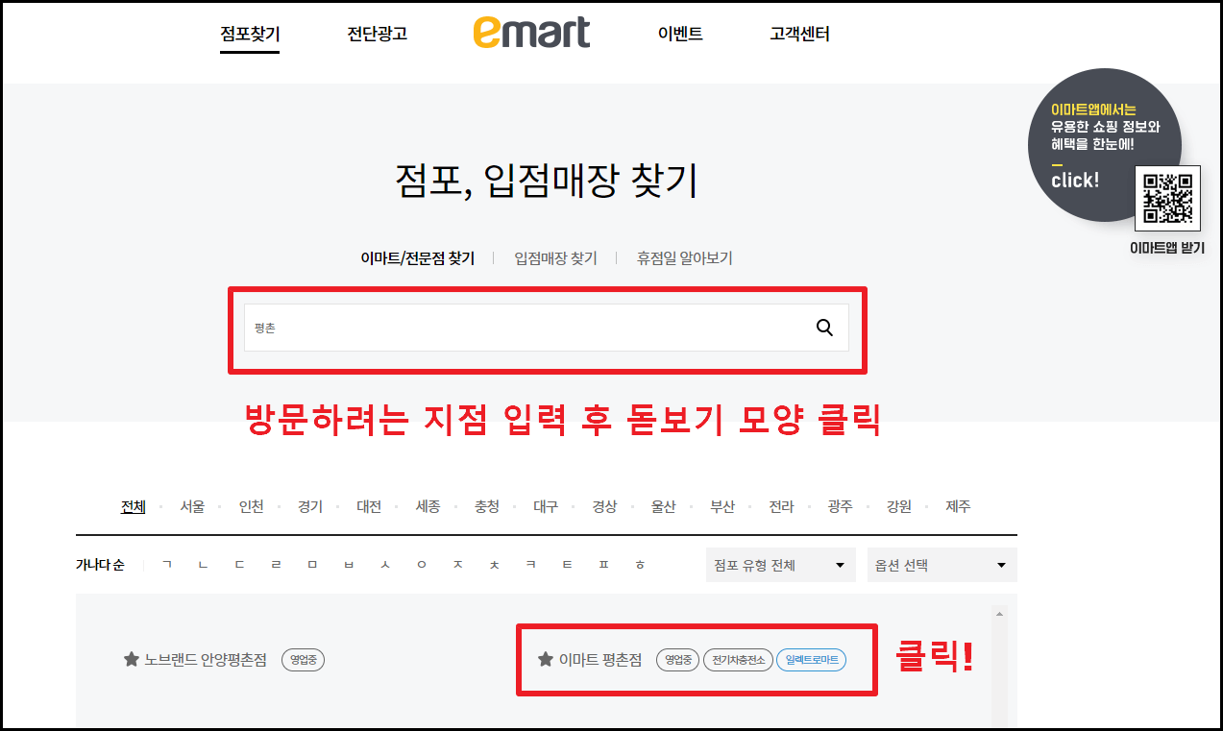This screenshot has height=731, width=1223.
Task: Click the 가나다순 sort label
Action: click(100, 565)
